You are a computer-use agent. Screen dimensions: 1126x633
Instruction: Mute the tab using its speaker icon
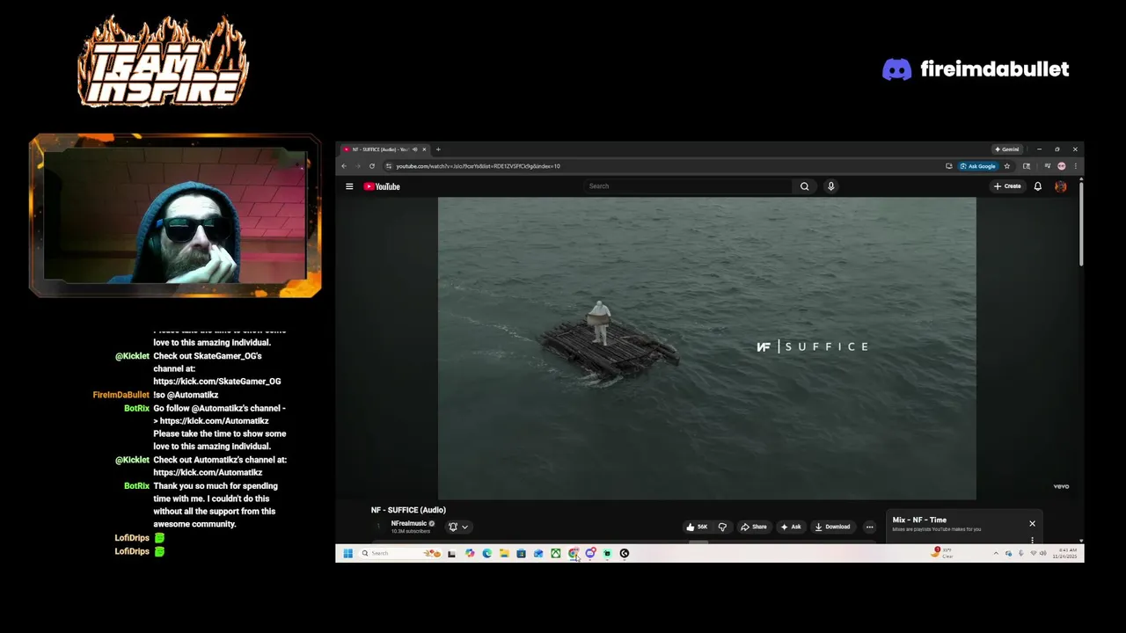(414, 149)
